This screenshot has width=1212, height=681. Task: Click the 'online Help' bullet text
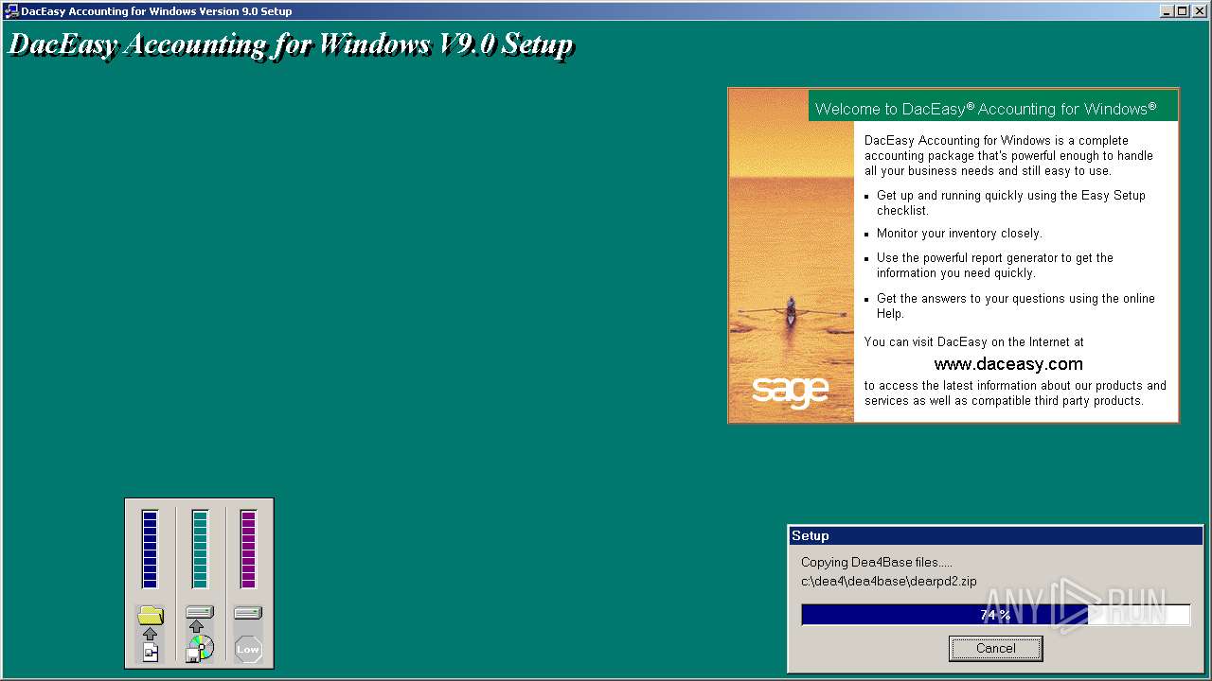(1016, 306)
